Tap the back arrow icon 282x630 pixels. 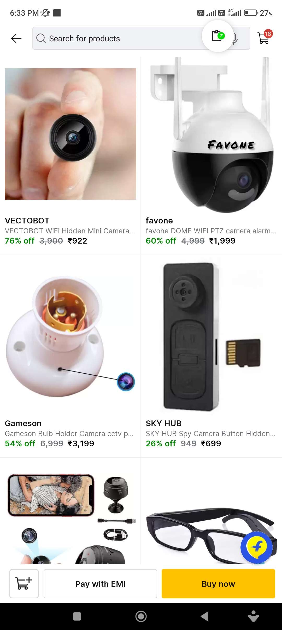pyautogui.click(x=16, y=38)
